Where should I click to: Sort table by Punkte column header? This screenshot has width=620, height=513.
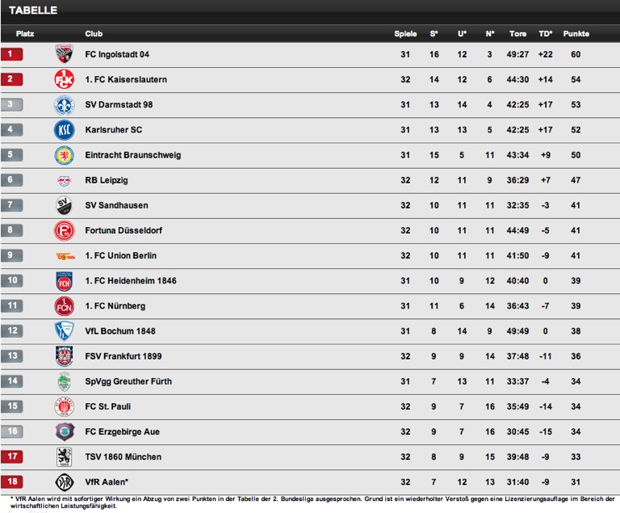point(576,34)
